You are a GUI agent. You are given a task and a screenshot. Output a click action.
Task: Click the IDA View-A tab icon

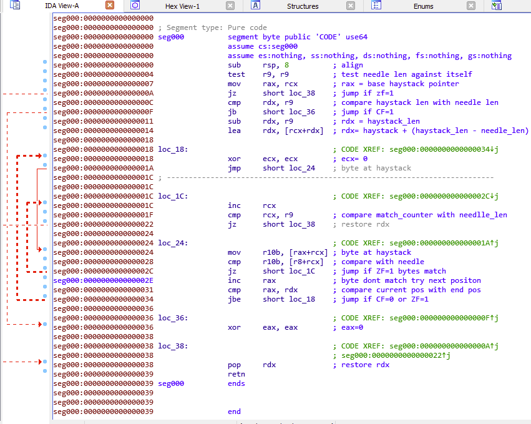[x=16, y=6]
